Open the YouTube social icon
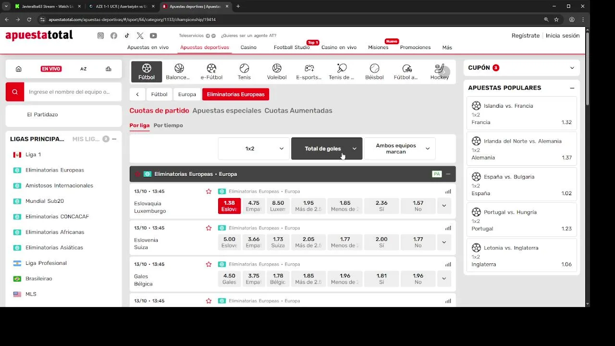The width and height of the screenshot is (615, 346). 153,36
